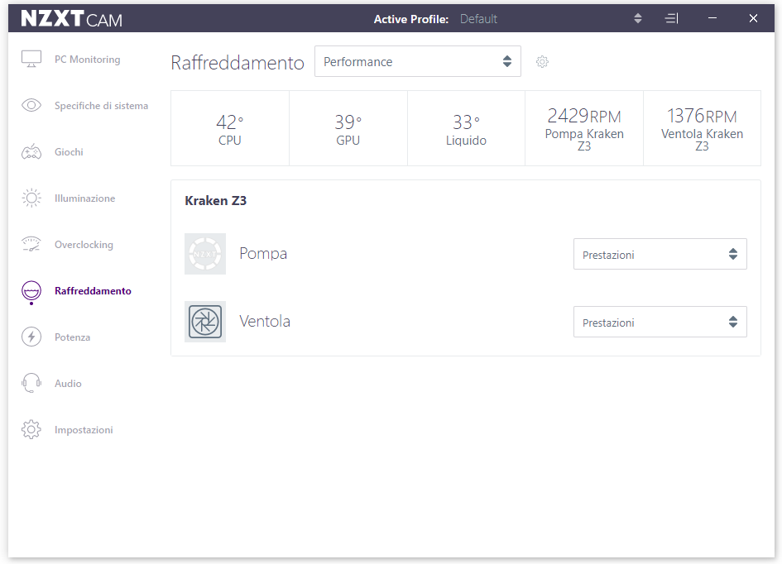The height and width of the screenshot is (564, 782).
Task: Open the Potenza section
Action: click(x=72, y=337)
